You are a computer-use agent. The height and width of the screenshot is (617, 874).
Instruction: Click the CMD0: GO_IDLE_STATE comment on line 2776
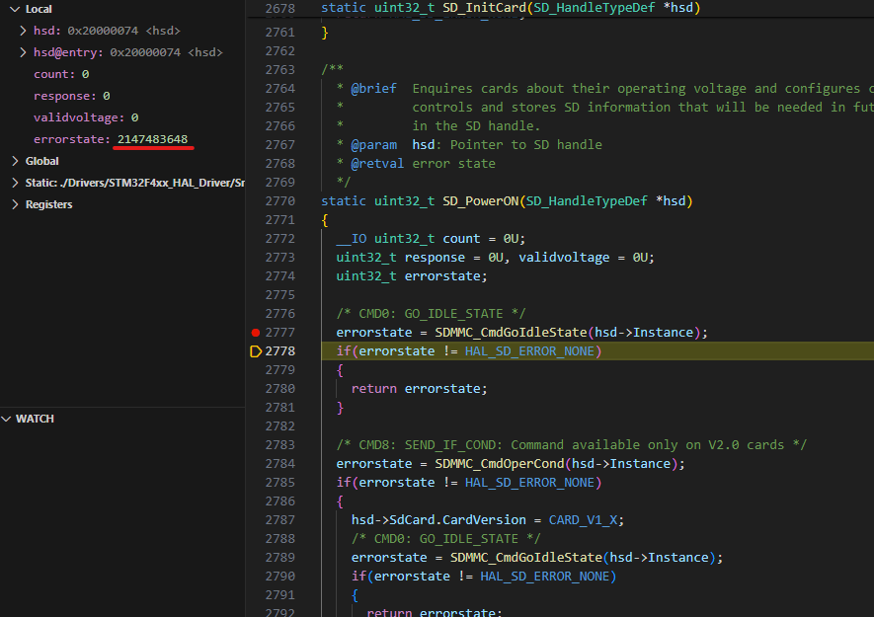click(x=431, y=314)
